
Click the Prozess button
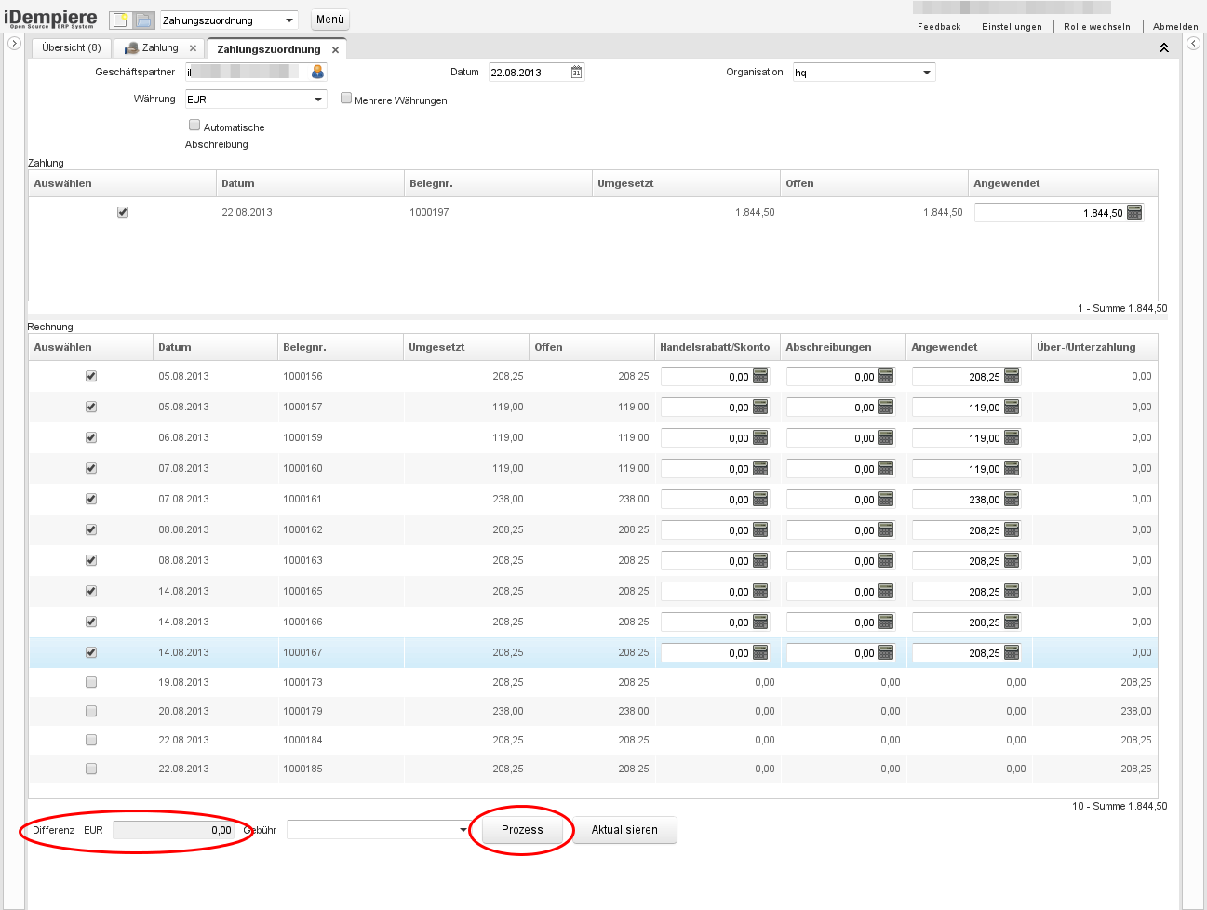[x=522, y=830]
